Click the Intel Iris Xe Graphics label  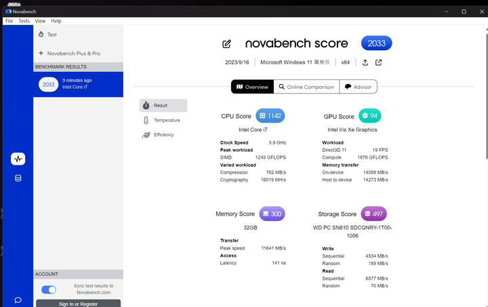(352, 129)
